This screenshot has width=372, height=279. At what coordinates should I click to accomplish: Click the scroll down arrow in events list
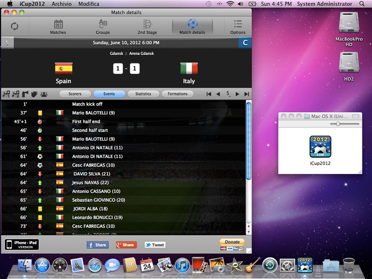pos(249,232)
